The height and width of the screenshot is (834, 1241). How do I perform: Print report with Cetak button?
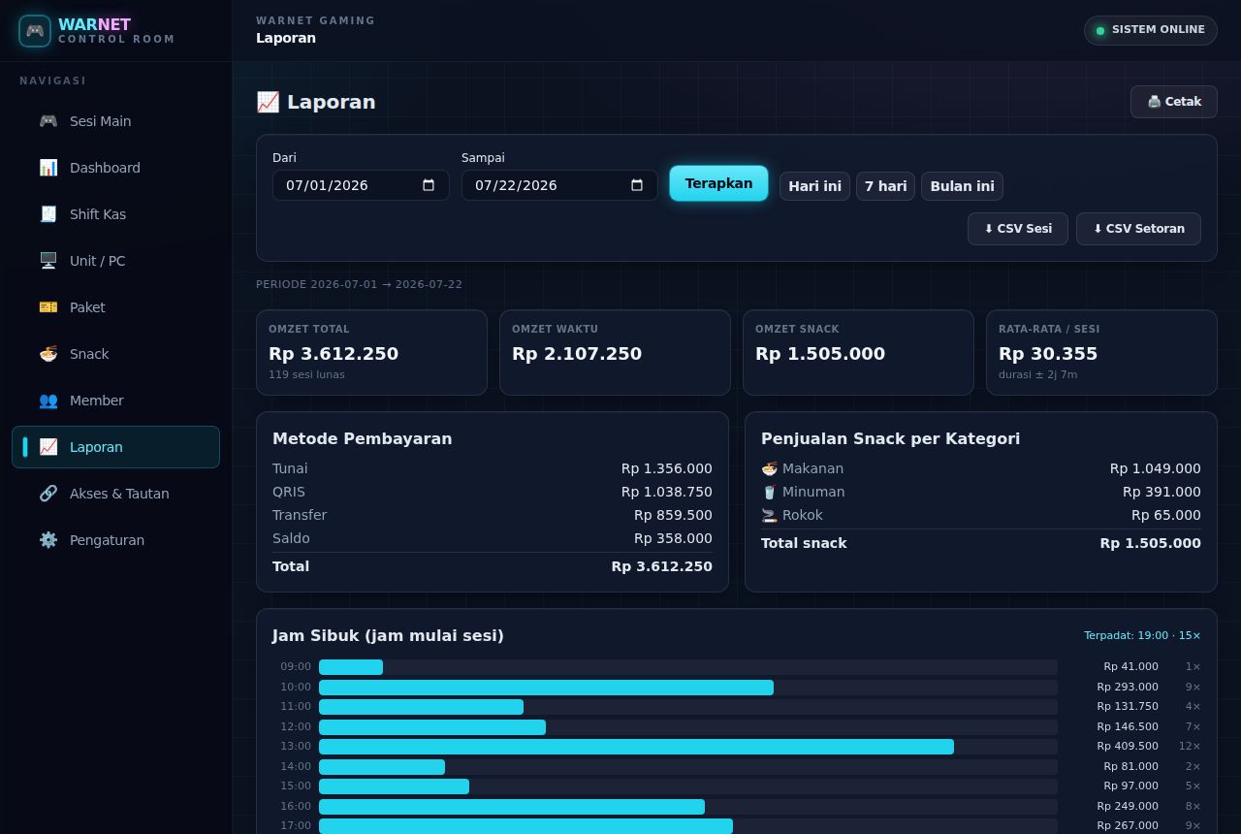coord(1174,102)
